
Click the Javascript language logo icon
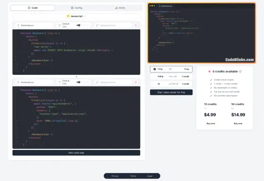point(68,16)
